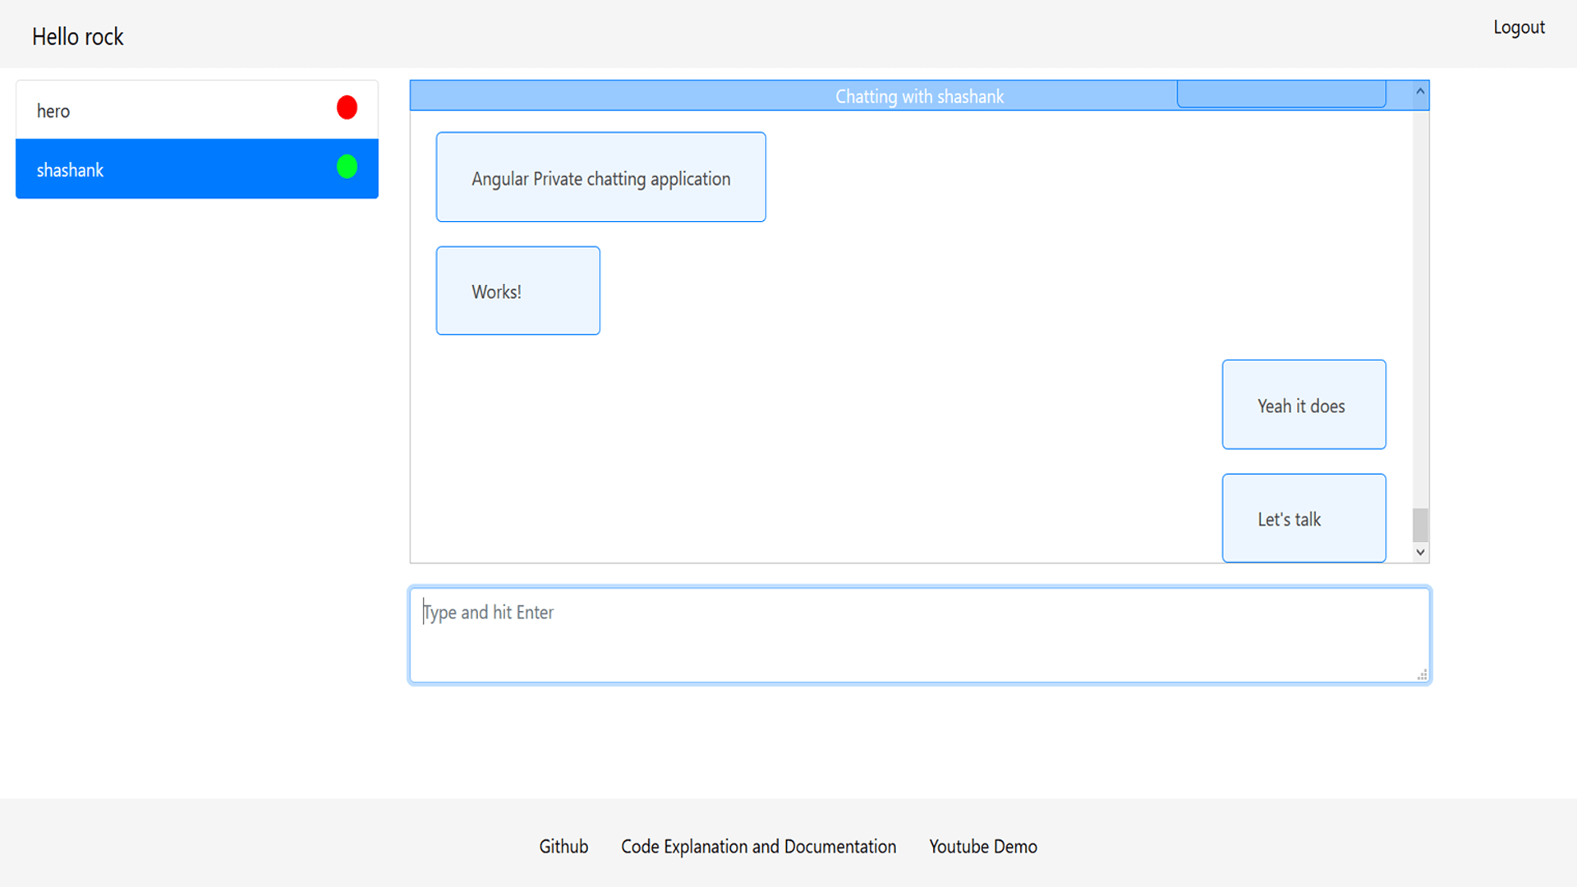Click the red offline status icon for hero
Viewport: 1577px width, 887px height.
(x=346, y=108)
